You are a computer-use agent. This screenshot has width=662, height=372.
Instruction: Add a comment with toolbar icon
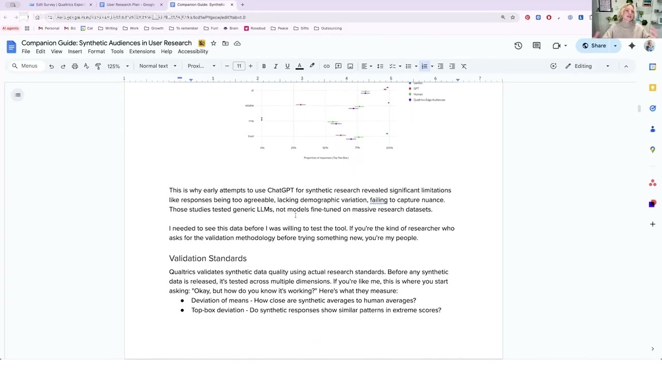338,66
